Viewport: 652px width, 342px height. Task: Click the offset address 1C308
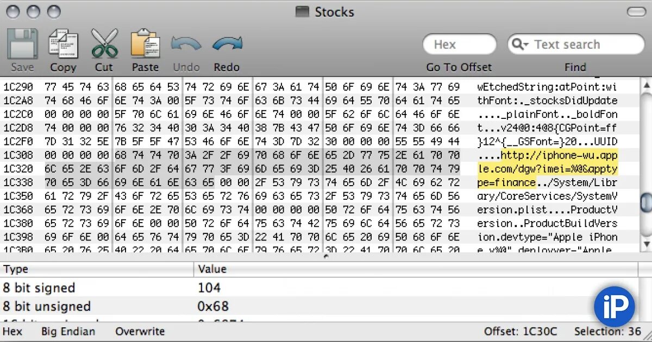point(18,155)
